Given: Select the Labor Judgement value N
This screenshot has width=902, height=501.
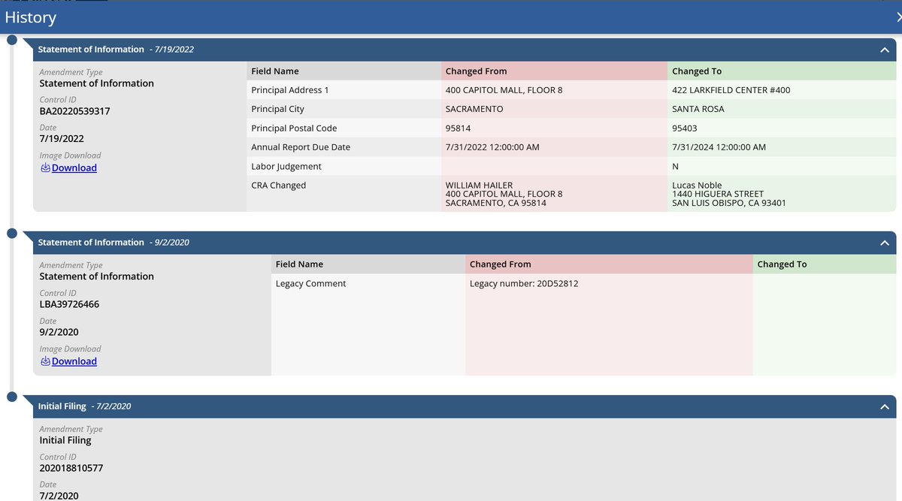Looking at the screenshot, I should [x=675, y=167].
